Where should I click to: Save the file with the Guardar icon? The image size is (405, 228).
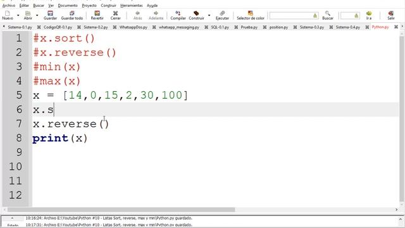coord(50,15)
